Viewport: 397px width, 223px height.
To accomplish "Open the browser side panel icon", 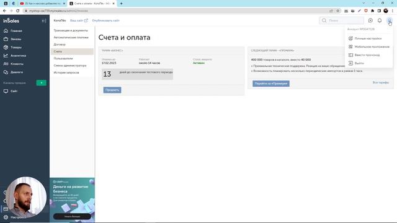I will point(379,11).
